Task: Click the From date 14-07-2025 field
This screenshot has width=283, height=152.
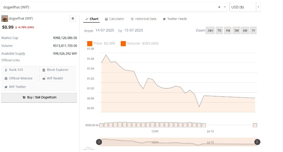Action: pyautogui.click(x=105, y=30)
